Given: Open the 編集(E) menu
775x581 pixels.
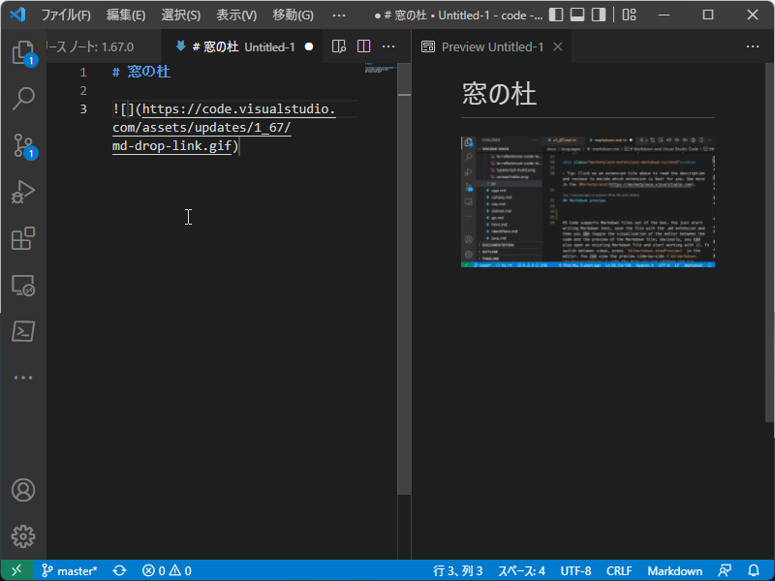Looking at the screenshot, I should coord(126,15).
